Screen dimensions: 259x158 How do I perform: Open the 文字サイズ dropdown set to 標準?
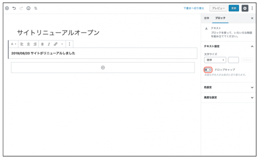tap(215, 60)
